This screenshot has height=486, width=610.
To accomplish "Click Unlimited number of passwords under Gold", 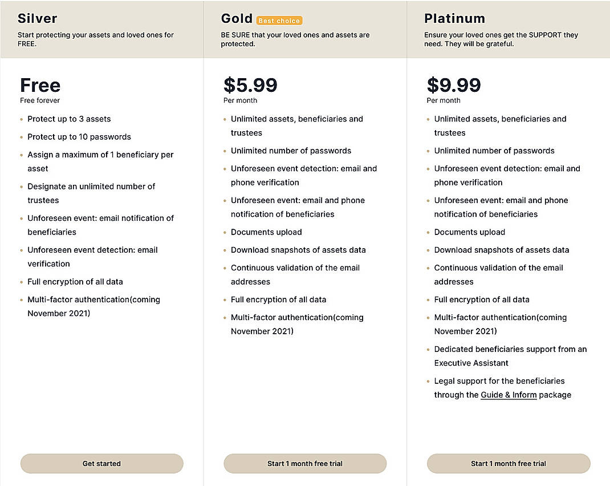I will point(291,151).
